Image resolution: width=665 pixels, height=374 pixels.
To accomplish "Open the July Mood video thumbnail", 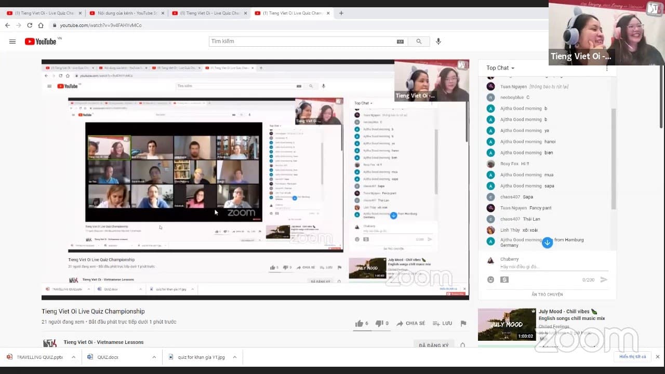I will click(x=507, y=325).
